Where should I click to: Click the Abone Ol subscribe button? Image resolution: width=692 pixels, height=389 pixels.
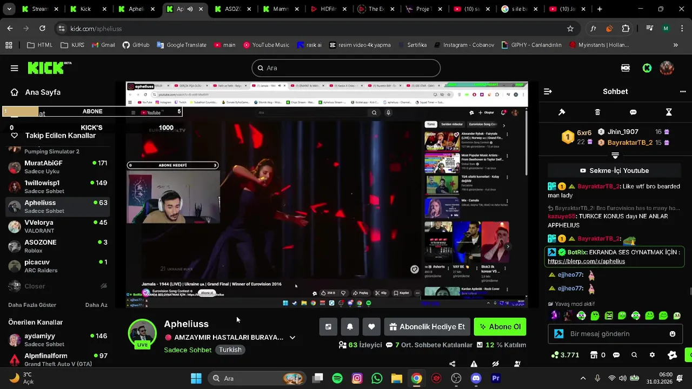pos(500,327)
